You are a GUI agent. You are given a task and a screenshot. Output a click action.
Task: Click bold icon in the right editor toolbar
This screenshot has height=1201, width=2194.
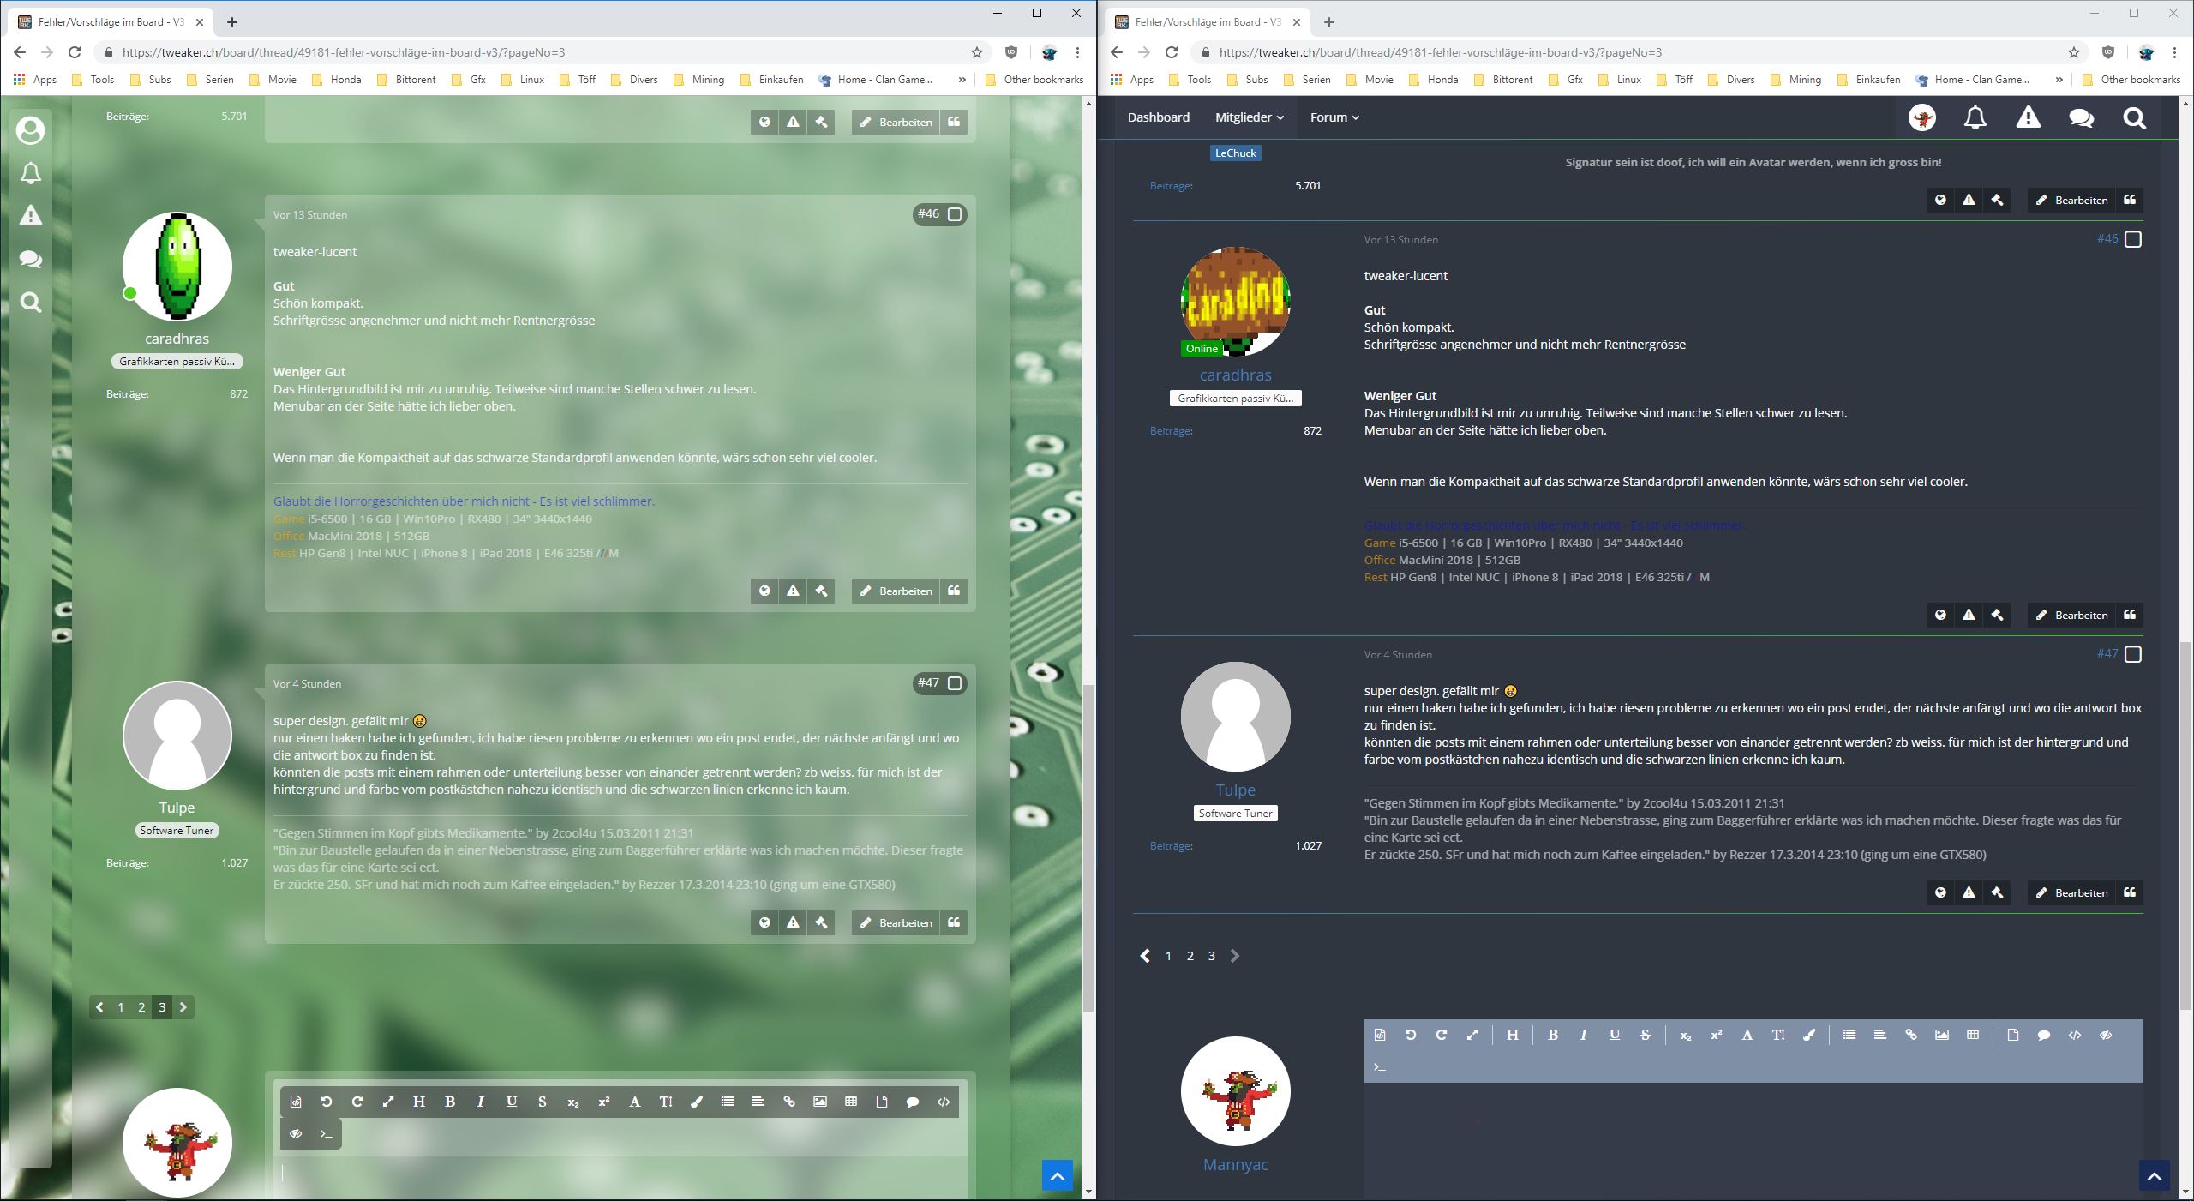(x=1552, y=1035)
